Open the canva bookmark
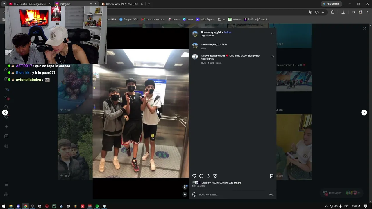The width and height of the screenshot is (372, 209). (188, 19)
